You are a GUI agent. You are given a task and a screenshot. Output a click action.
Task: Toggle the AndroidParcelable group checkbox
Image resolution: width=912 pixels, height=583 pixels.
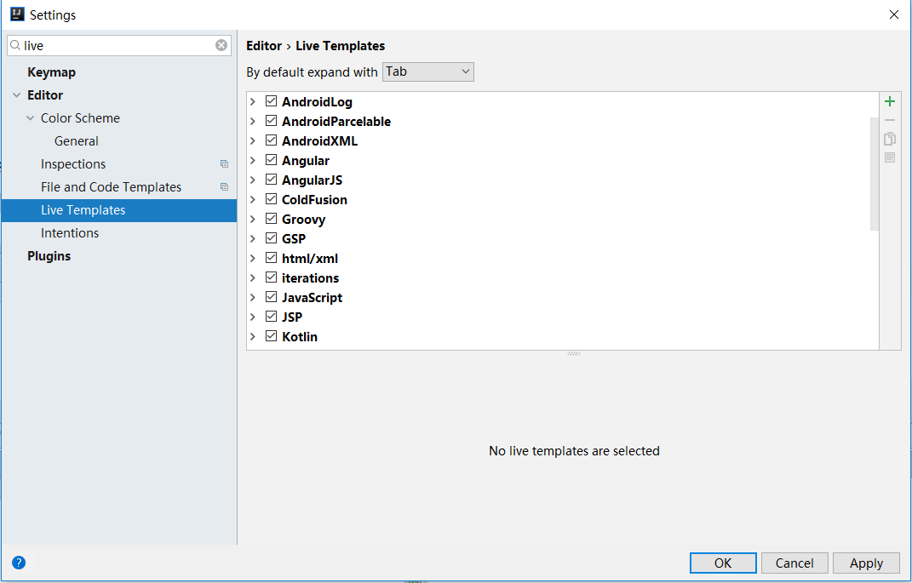(x=271, y=121)
